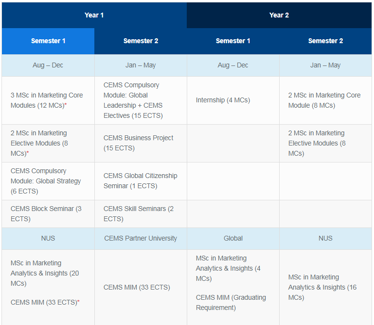Image resolution: width=374 pixels, height=325 pixels.
Task: Click 2 MSc in Marketing Core Module (8 MCs)
Action: pyautogui.click(x=325, y=100)
